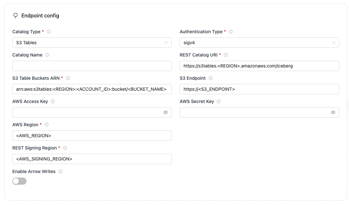Click the Authentication Type label
The width and height of the screenshot is (349, 206).
201,32
